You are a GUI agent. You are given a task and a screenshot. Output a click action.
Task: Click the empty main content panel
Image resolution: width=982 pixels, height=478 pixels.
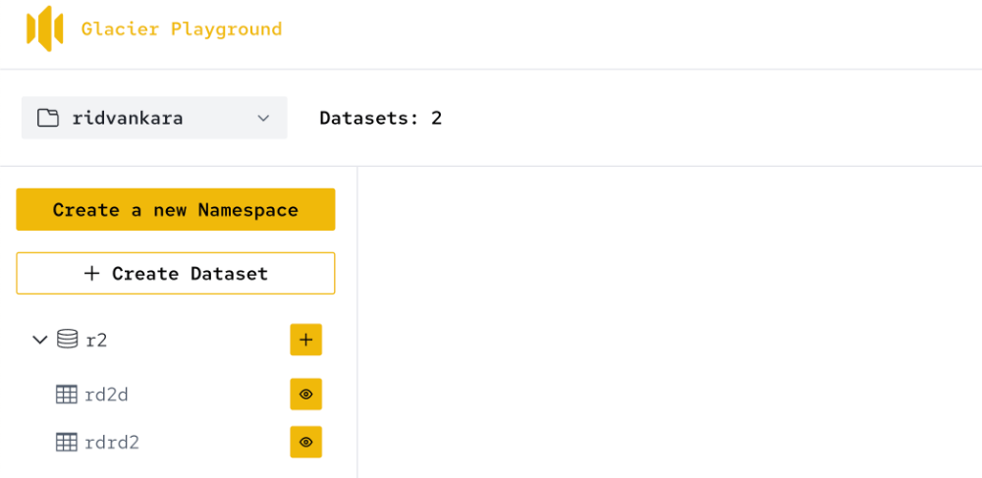pyautogui.click(x=668, y=324)
